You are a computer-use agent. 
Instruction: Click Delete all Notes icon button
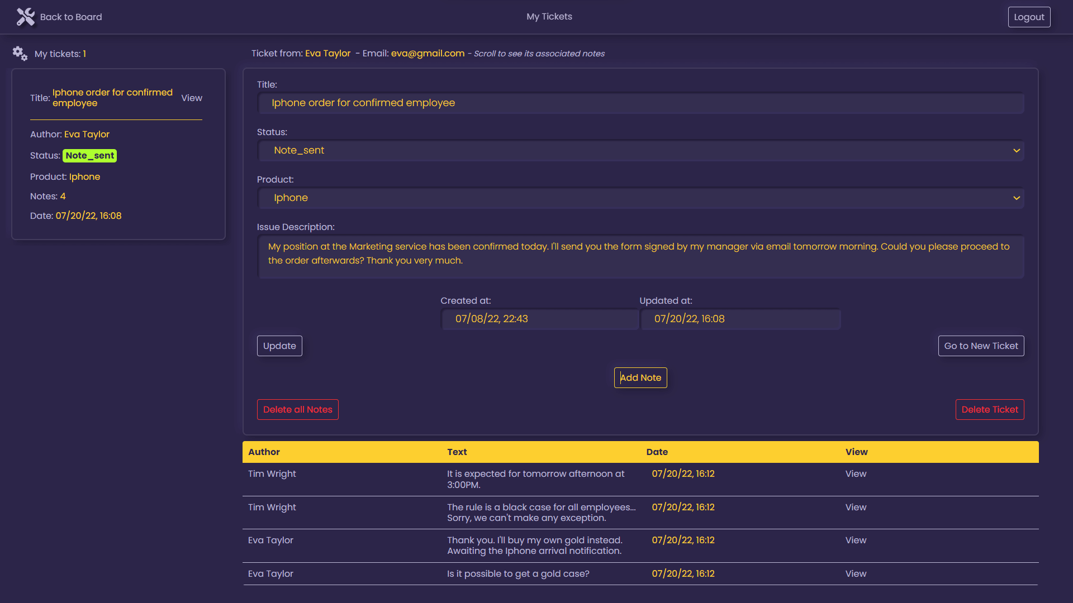tap(298, 409)
